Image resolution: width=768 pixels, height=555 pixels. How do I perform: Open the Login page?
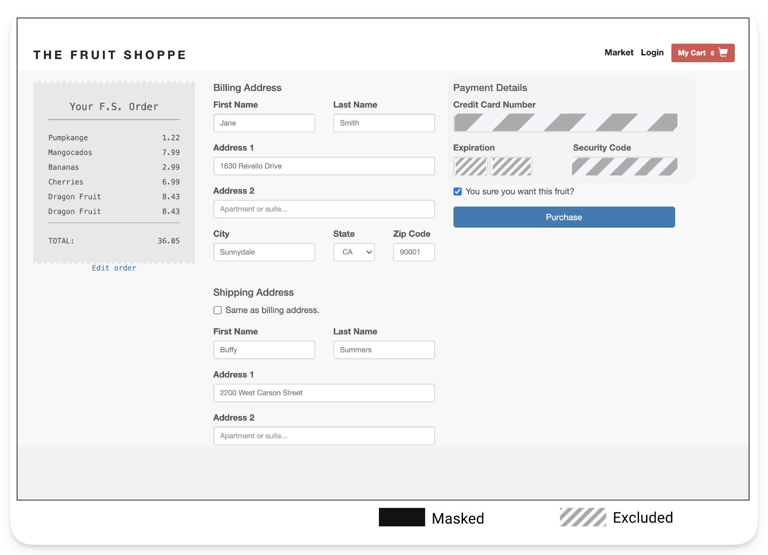click(652, 53)
